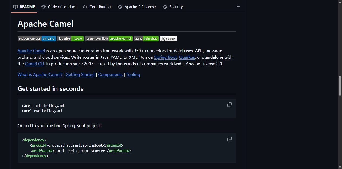Click the zulip join chat badge
The width and height of the screenshot is (342, 169).
click(x=146, y=39)
